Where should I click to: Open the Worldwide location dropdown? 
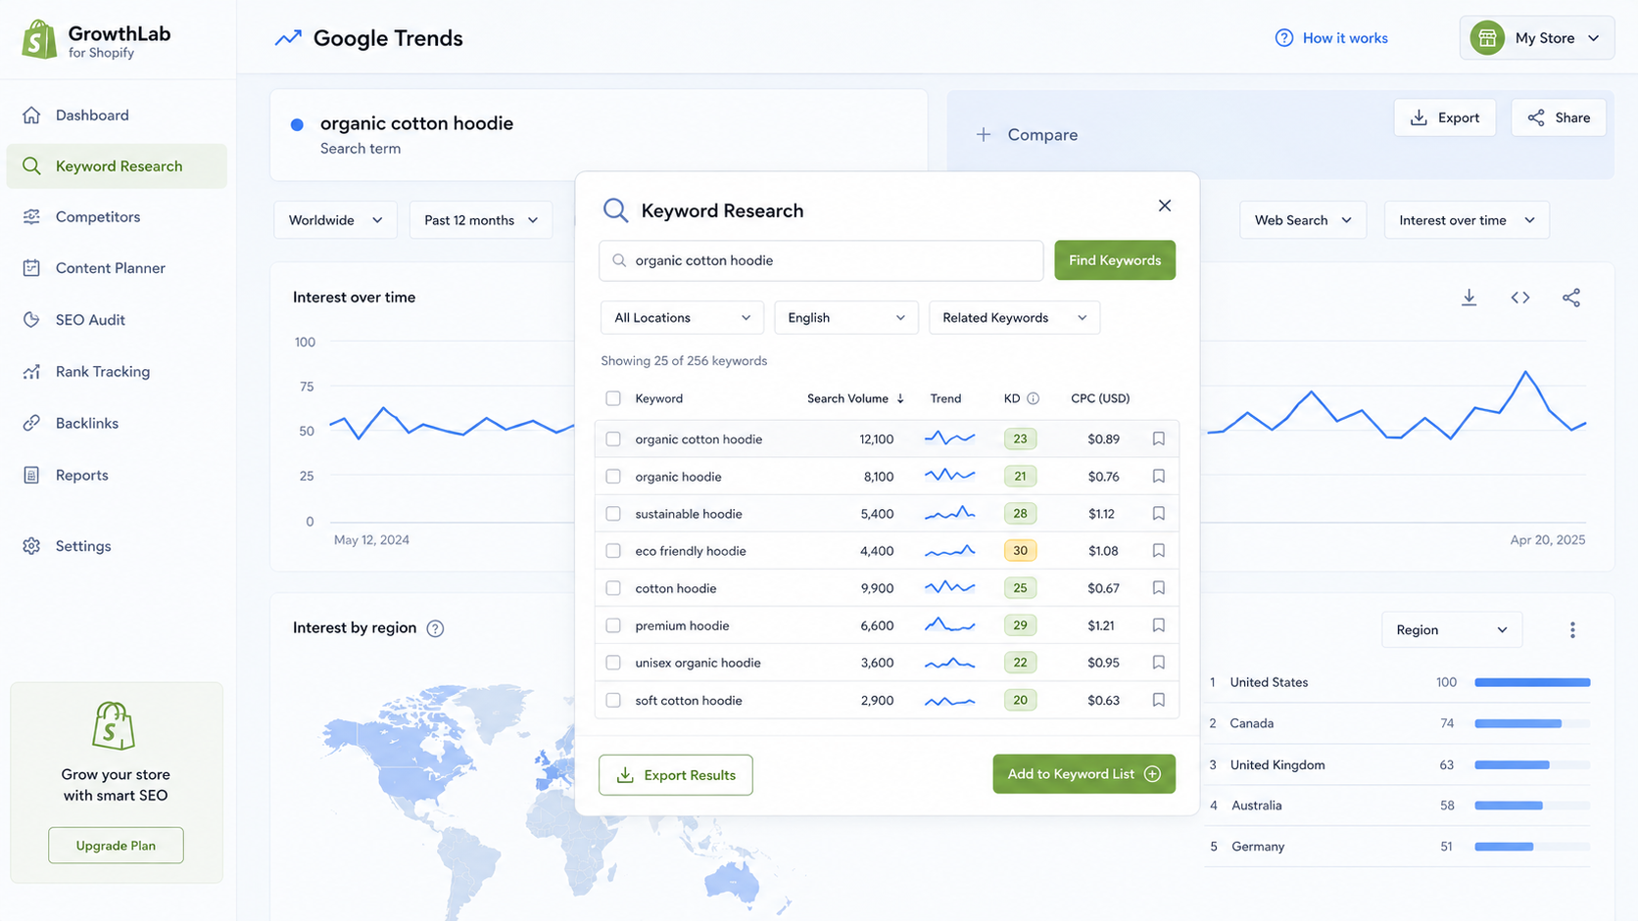335,220
